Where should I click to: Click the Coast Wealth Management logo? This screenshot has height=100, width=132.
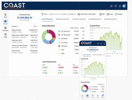coord(15,6)
